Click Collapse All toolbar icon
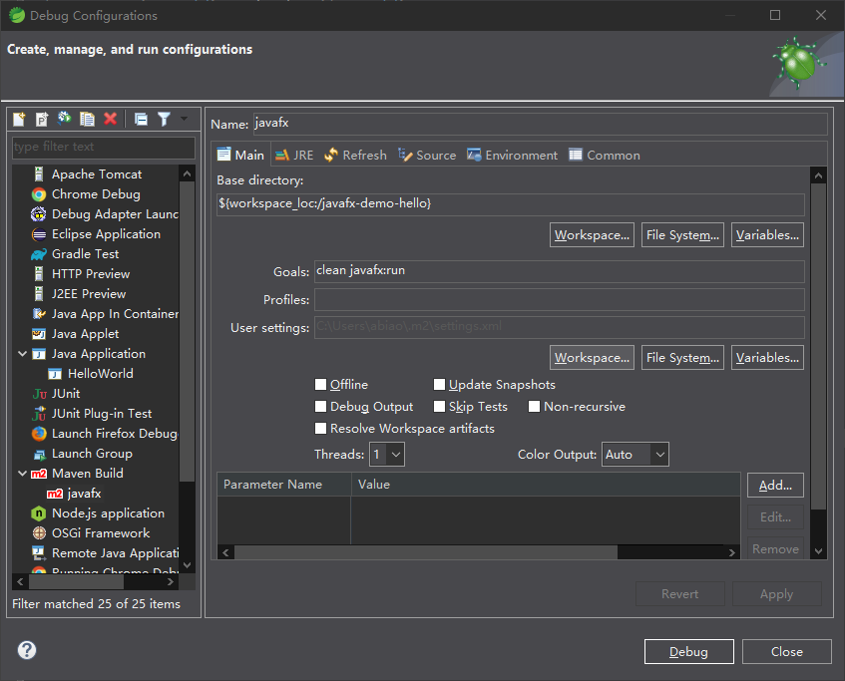Image resolution: width=845 pixels, height=681 pixels. click(x=142, y=119)
